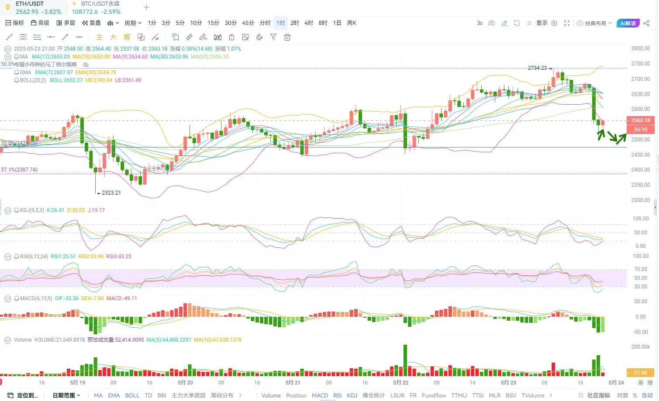Select the trend line drawing tool

point(9,37)
